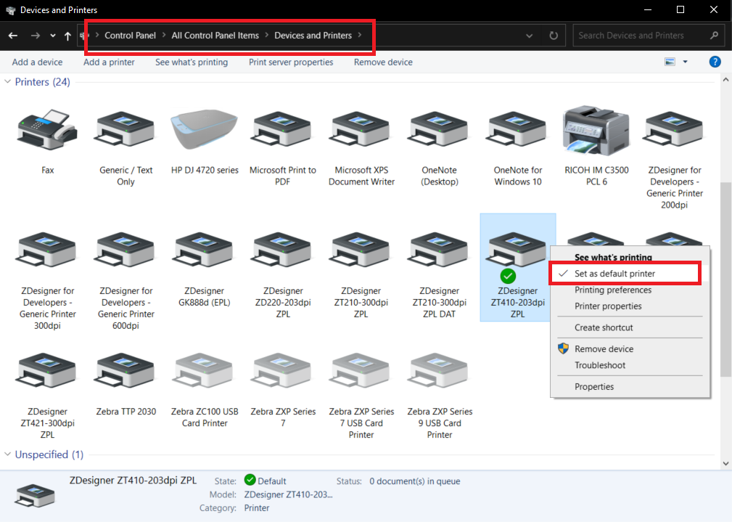Screen dimensions: 732x522
Task: Click the details pane printer thumbnail
Action: pos(35,495)
